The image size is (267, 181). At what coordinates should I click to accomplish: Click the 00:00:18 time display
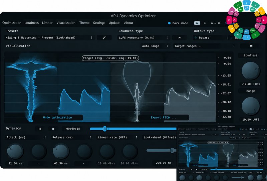73,129
